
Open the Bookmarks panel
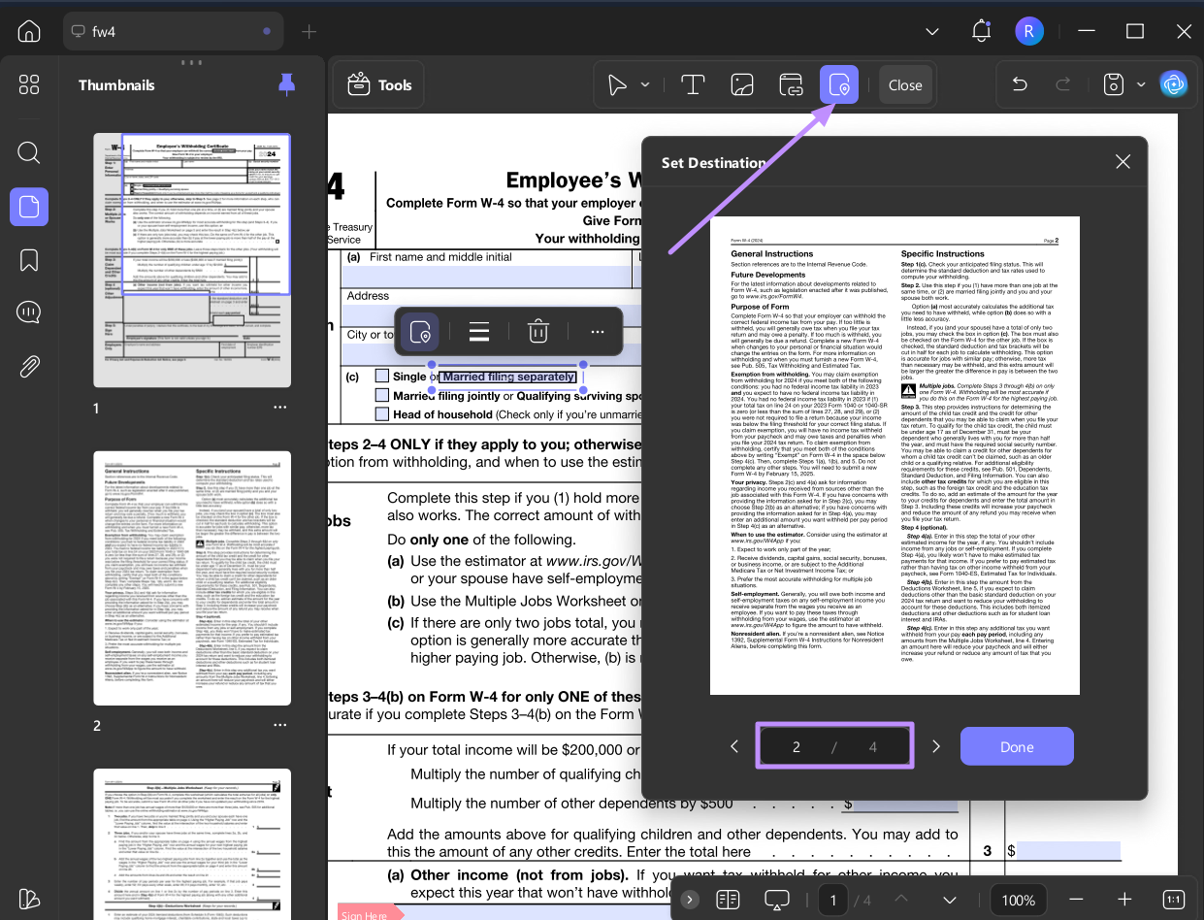(x=29, y=260)
